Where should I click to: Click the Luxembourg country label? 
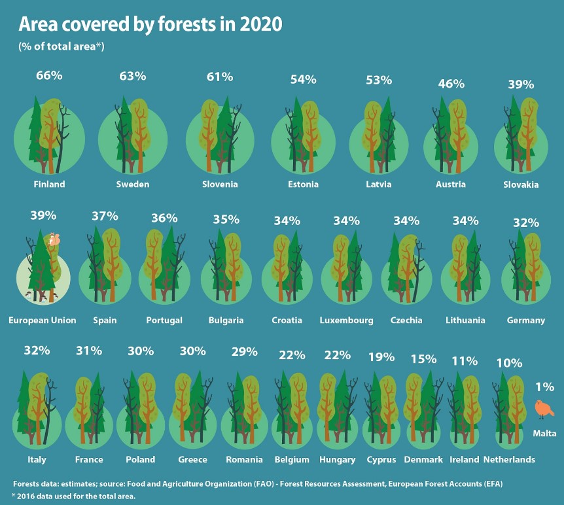(346, 321)
